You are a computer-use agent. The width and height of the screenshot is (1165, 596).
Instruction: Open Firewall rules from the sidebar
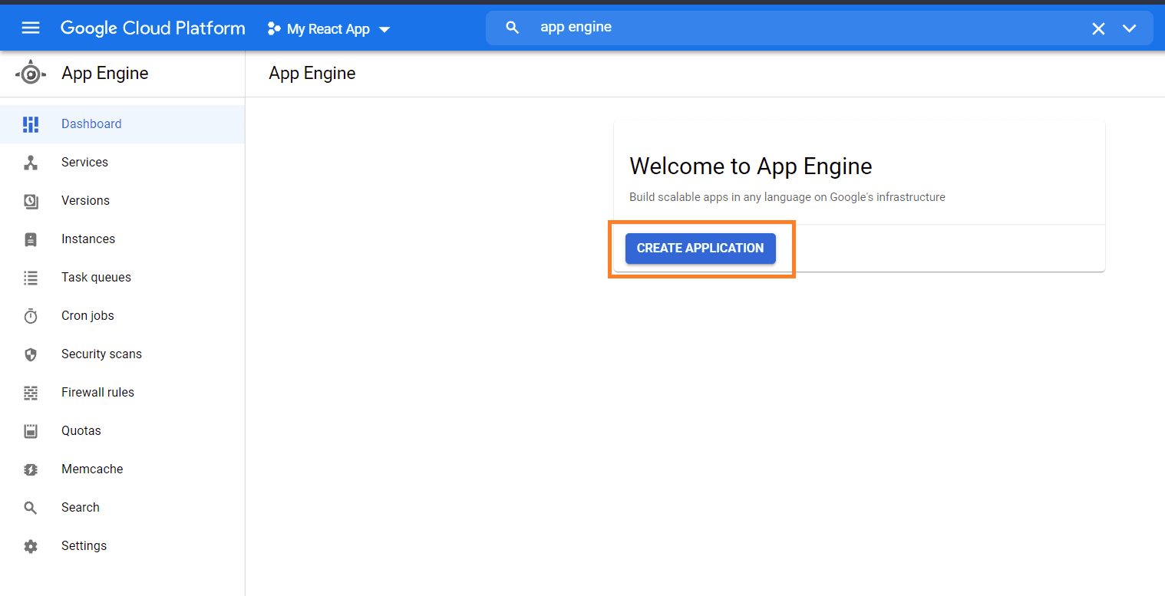(31, 392)
